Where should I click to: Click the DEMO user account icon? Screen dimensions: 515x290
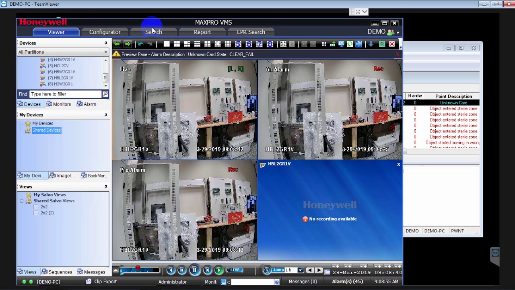[390, 32]
